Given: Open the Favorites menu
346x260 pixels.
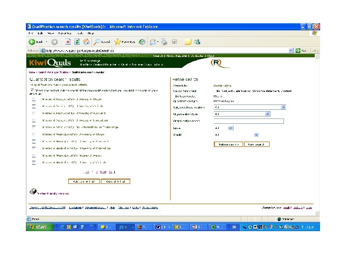Looking at the screenshot, I should click(65, 33).
